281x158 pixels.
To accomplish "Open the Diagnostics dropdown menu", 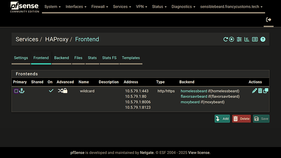I will click(183, 7).
